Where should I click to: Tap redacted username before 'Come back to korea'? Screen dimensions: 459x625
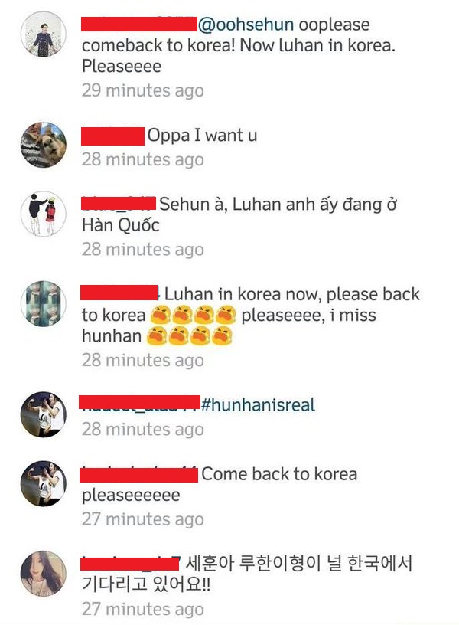pyautogui.click(x=138, y=475)
